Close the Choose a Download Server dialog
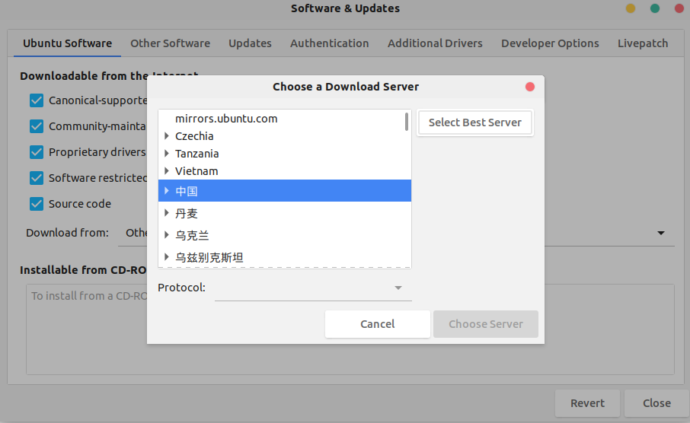 click(530, 87)
